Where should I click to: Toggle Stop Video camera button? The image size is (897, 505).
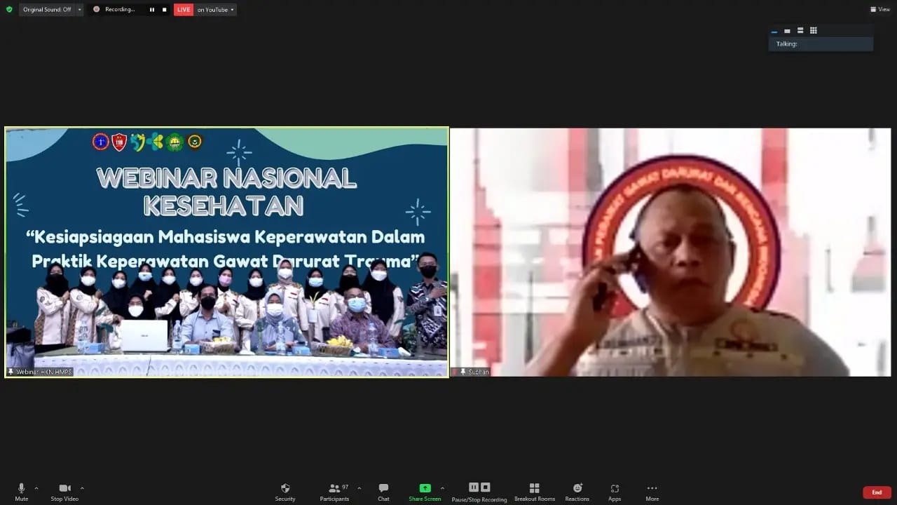tap(64, 492)
